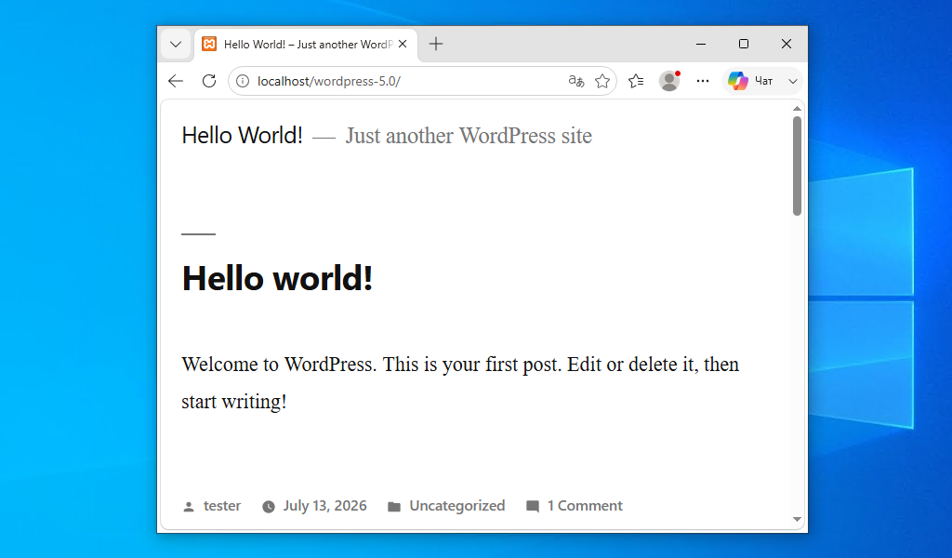Open a new tab with plus button

436,44
